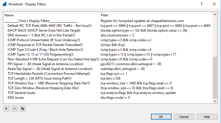Screen dimensions: 221x123
Task: Click the Cancel button
Action: 184,117
